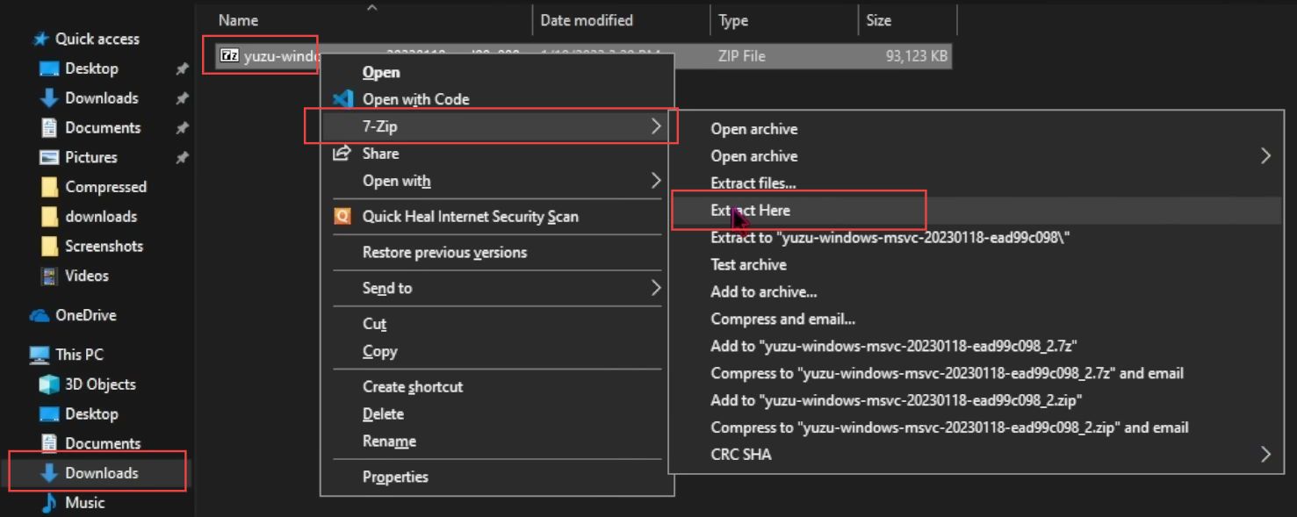This screenshot has width=1297, height=517.
Task: Click the Quick access star icon
Action: [x=40, y=39]
